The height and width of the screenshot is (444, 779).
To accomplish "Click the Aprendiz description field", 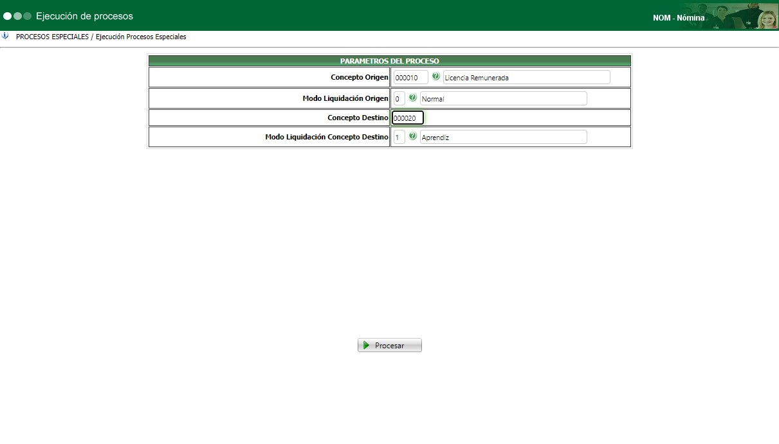I will 504,137.
